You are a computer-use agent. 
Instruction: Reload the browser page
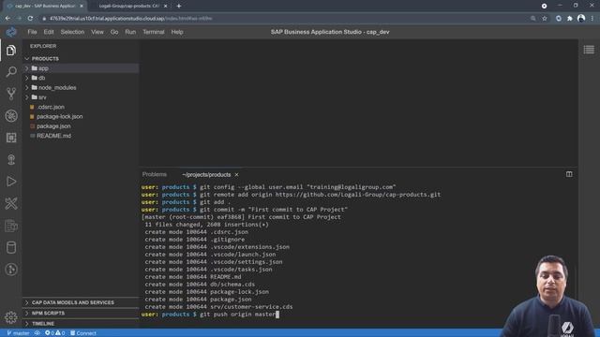point(30,19)
